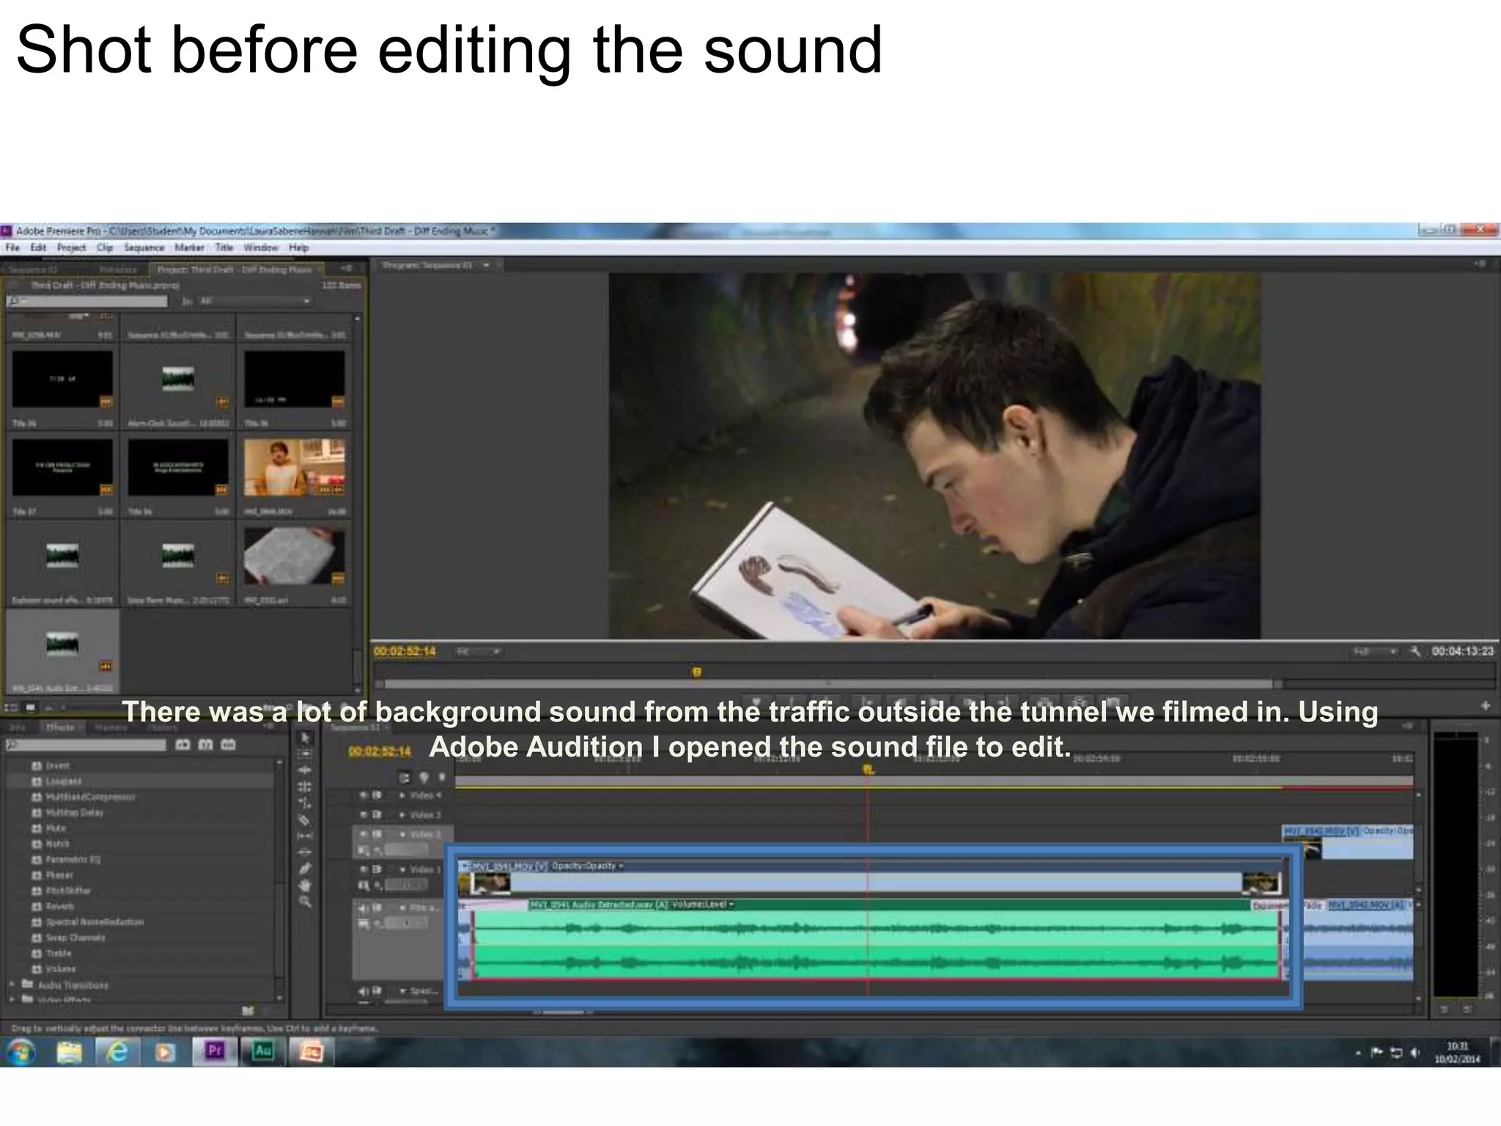Toggle Video 4 track eye visibility
1501x1126 pixels.
coord(363,795)
